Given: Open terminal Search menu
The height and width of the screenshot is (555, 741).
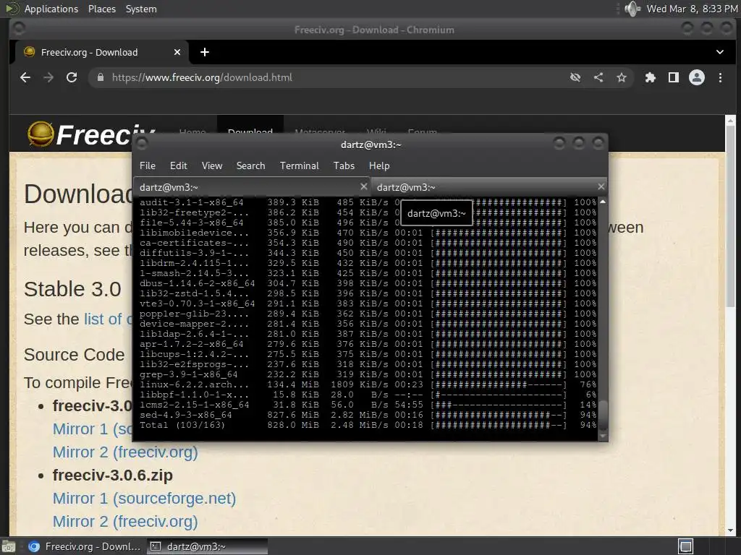Looking at the screenshot, I should click(250, 165).
